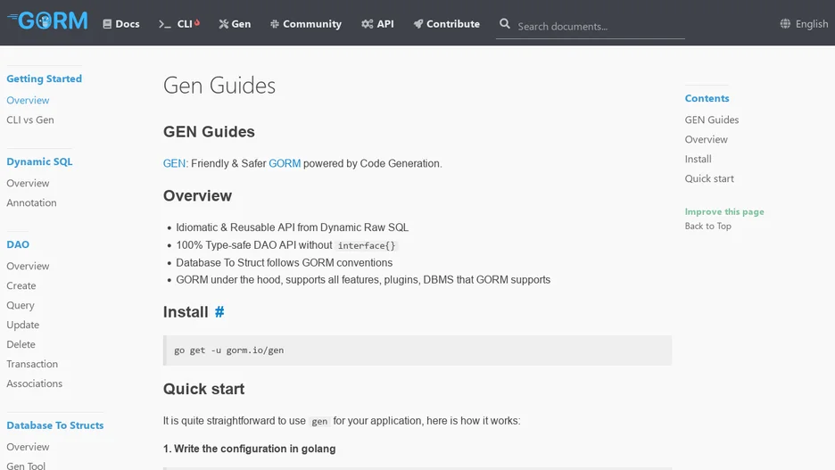
Task: Click the # anchor beside Install heading
Action: coord(219,312)
